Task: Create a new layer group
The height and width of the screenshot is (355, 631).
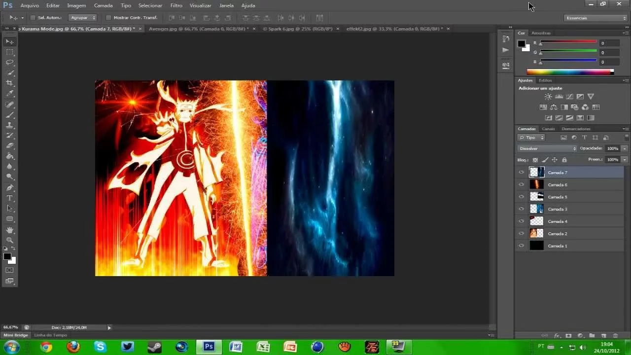Action: click(x=592, y=336)
